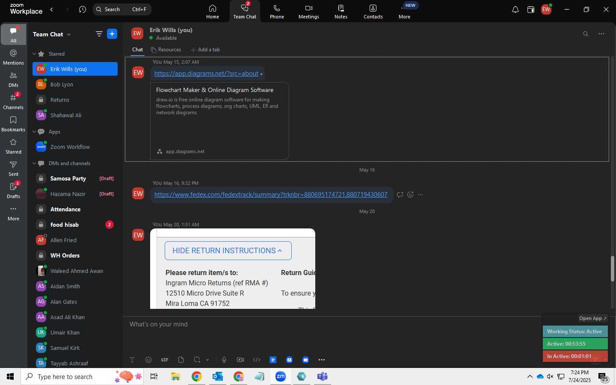
Task: Open the FedEx tracking link
Action: click(271, 195)
